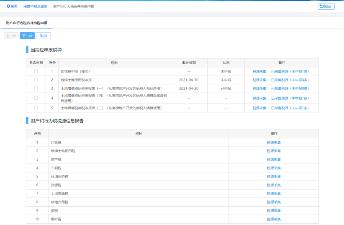Click the 状态 column header
Image resolution: width=344 pixels, height=225 pixels.
coord(226,63)
